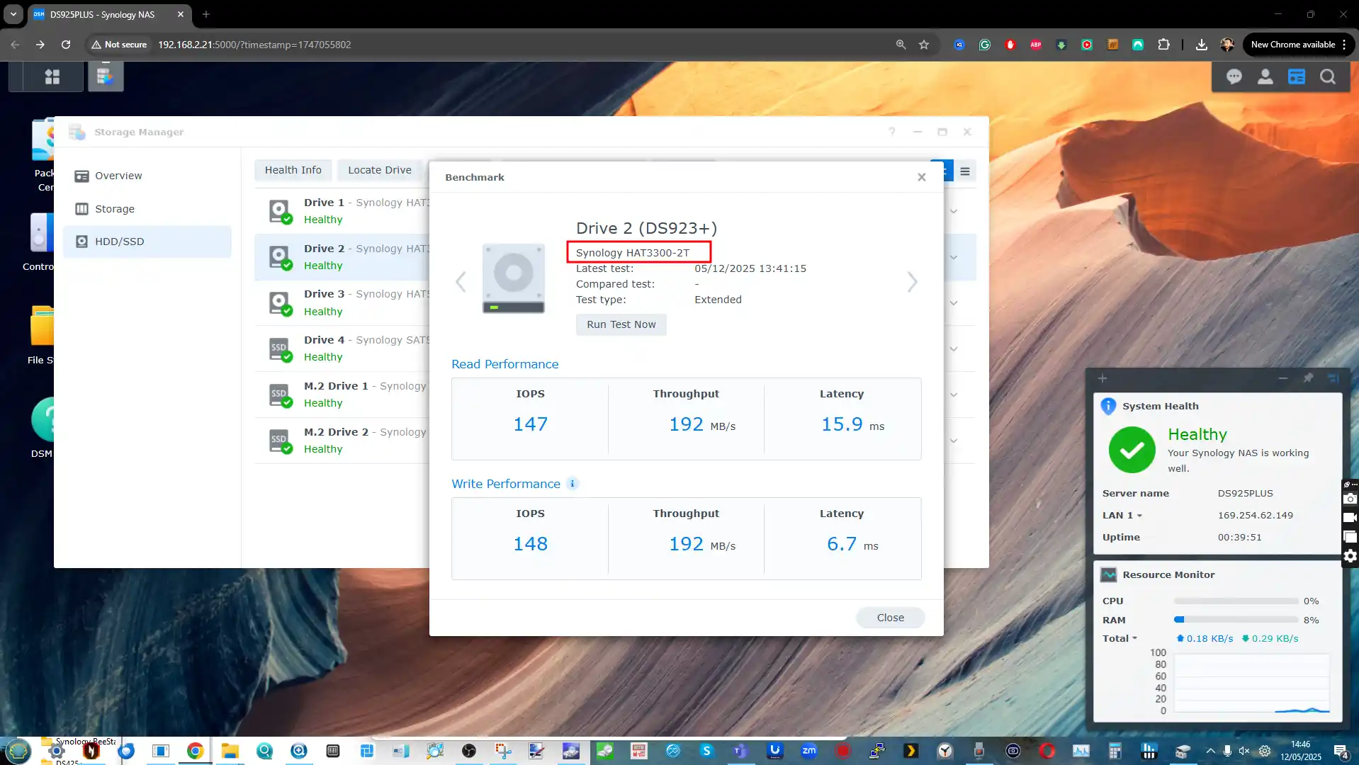Expand Drive 1 details chevron
This screenshot has height=765, width=1359.
953,211
